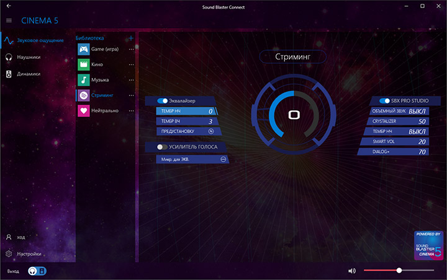The width and height of the screenshot is (447, 280).
Task: Select the Кино profile
Action: click(x=97, y=64)
